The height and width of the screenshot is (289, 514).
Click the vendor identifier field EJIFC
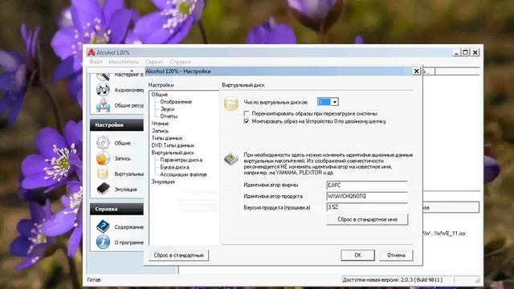(x=367, y=185)
